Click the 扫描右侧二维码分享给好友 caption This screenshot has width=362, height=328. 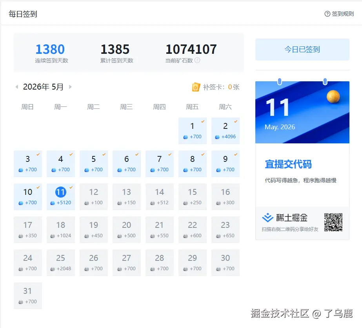pyautogui.click(x=290, y=229)
